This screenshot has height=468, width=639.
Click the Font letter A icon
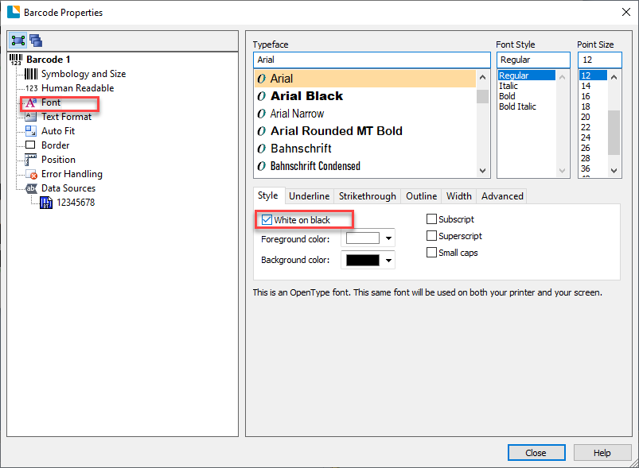coord(31,102)
